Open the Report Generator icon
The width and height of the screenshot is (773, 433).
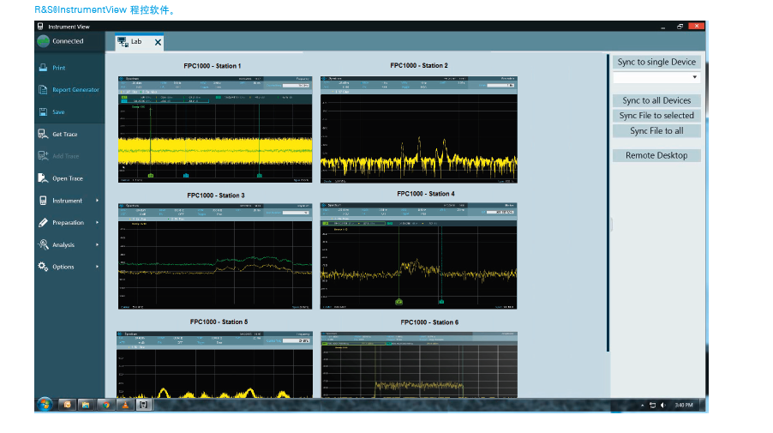tap(44, 90)
